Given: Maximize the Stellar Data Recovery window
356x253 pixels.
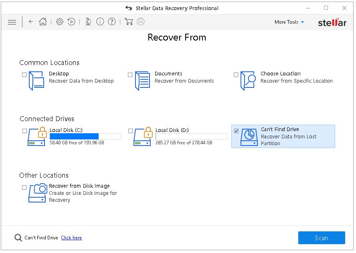Looking at the screenshot, I should pos(326,8).
